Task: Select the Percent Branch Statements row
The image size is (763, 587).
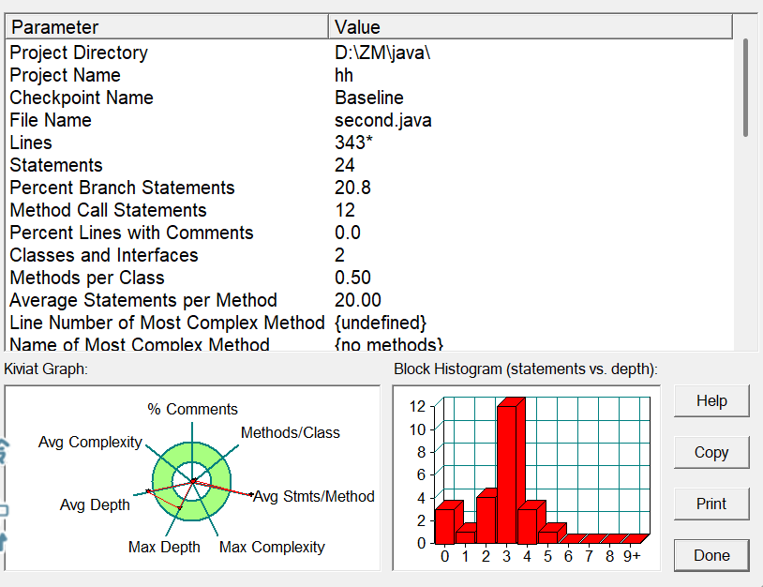Action: pos(369,188)
